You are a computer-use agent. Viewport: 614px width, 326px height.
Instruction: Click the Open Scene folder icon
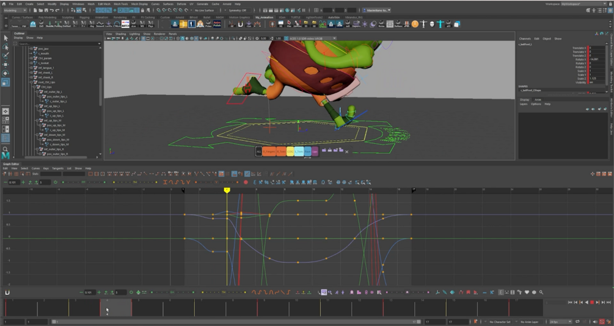[x=41, y=10]
